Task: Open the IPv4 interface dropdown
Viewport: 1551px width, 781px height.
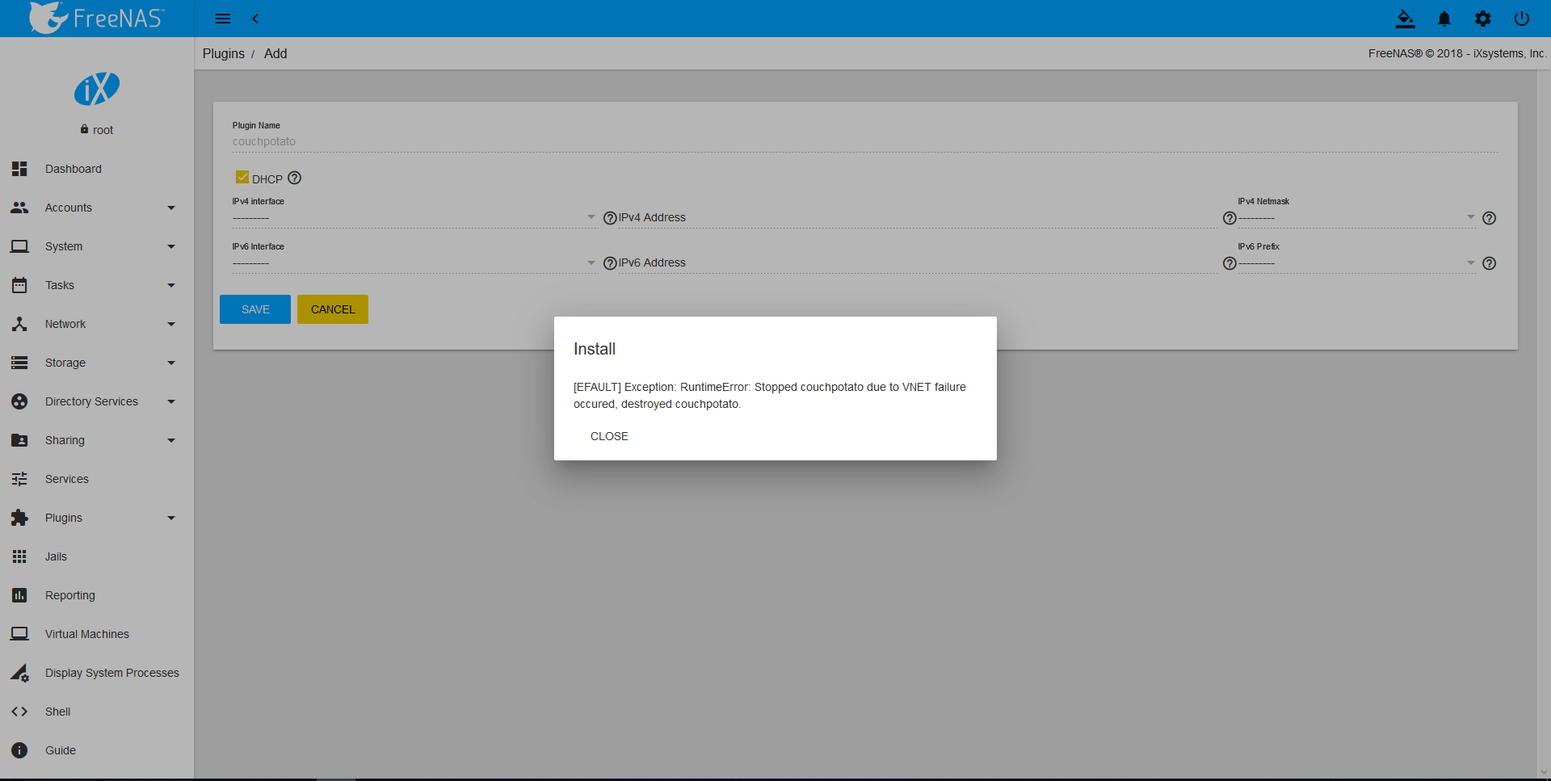Action: (x=414, y=218)
